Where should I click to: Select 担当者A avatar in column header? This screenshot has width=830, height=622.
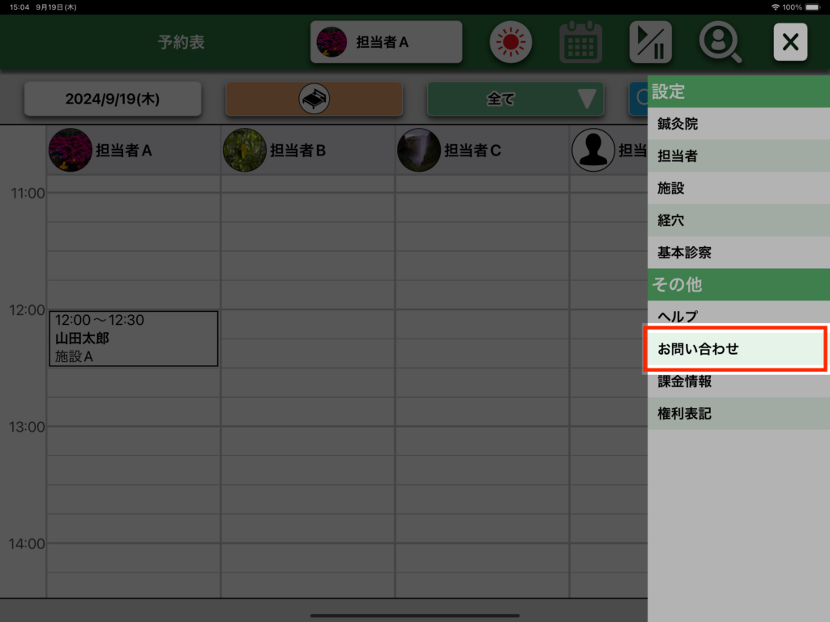(71, 150)
